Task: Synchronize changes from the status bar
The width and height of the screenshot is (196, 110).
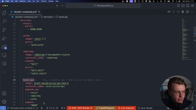Action: (x=37, y=108)
